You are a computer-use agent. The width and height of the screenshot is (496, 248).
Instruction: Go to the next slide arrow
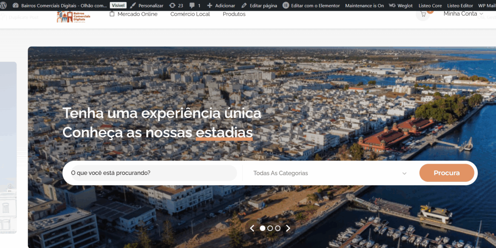coord(288,228)
